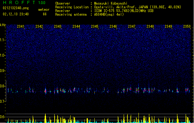Click the 0.8 kHz axis label
The width and height of the screenshot is (194, 123).
2,86
